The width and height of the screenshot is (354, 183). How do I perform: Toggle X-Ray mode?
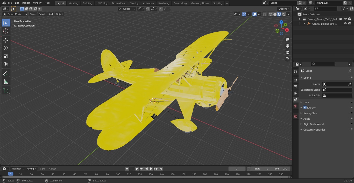click(265, 14)
